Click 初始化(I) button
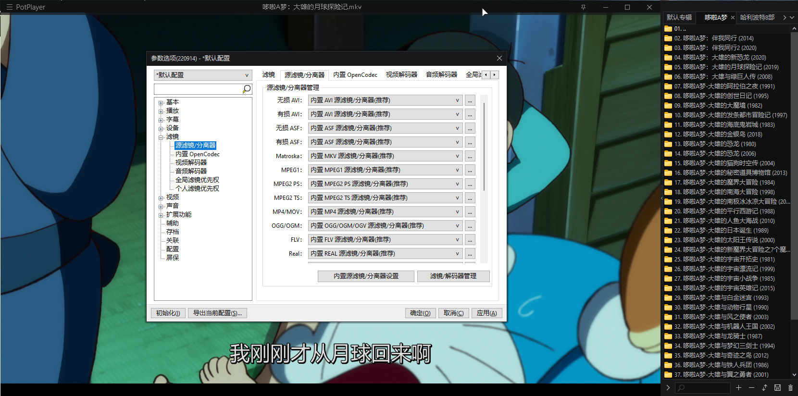Screen dimensions: 798x396 pos(168,313)
